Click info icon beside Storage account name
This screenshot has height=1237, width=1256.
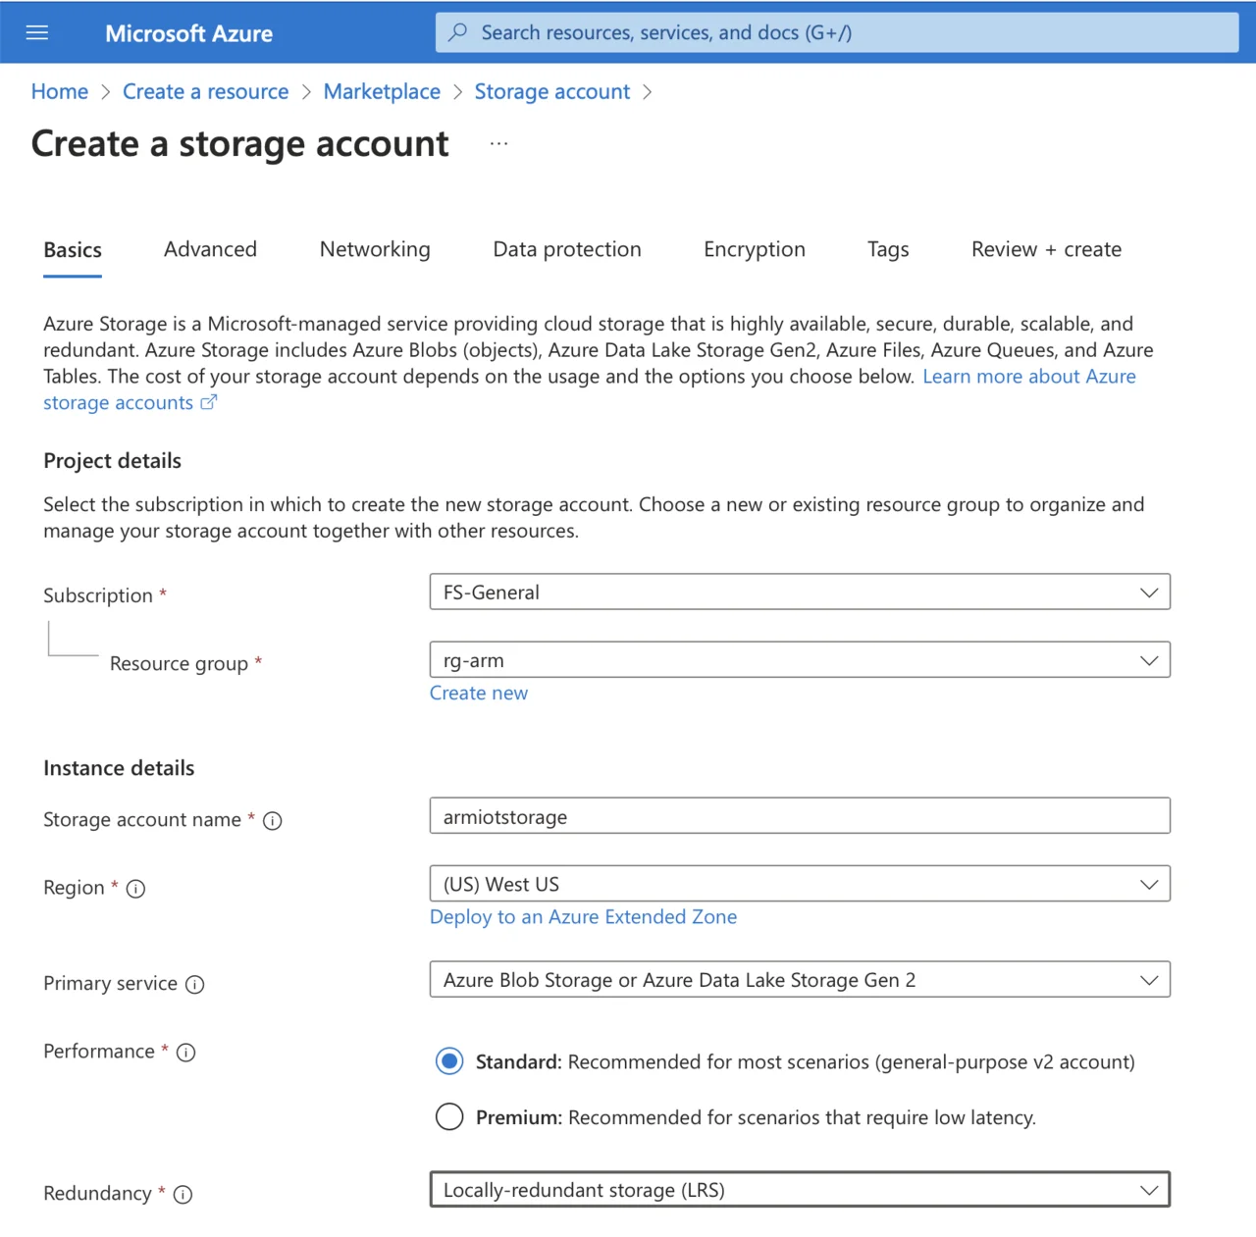pos(273,821)
